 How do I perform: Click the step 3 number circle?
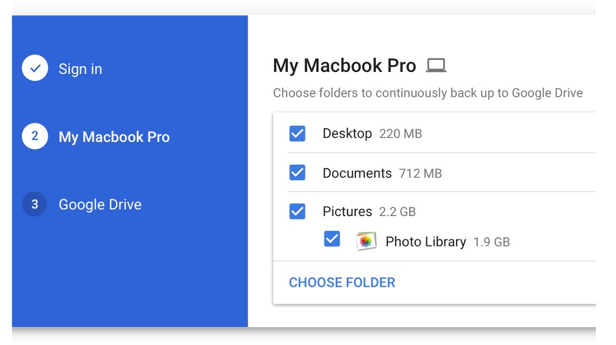tap(35, 204)
